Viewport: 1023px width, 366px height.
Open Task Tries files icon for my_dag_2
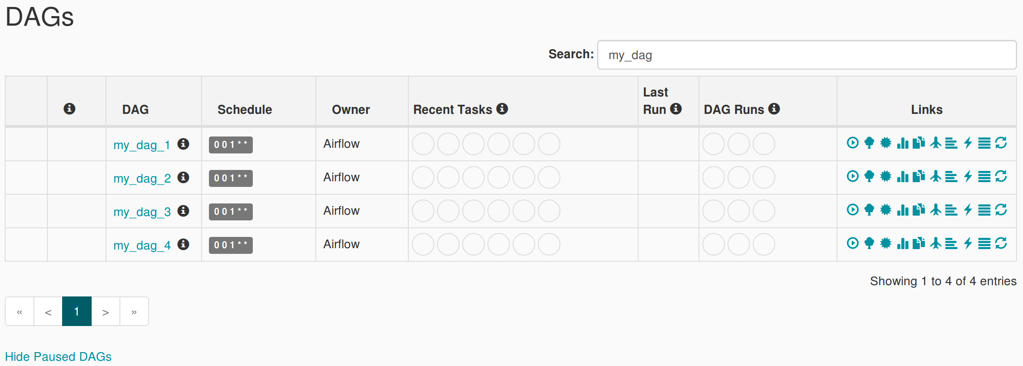pos(919,176)
